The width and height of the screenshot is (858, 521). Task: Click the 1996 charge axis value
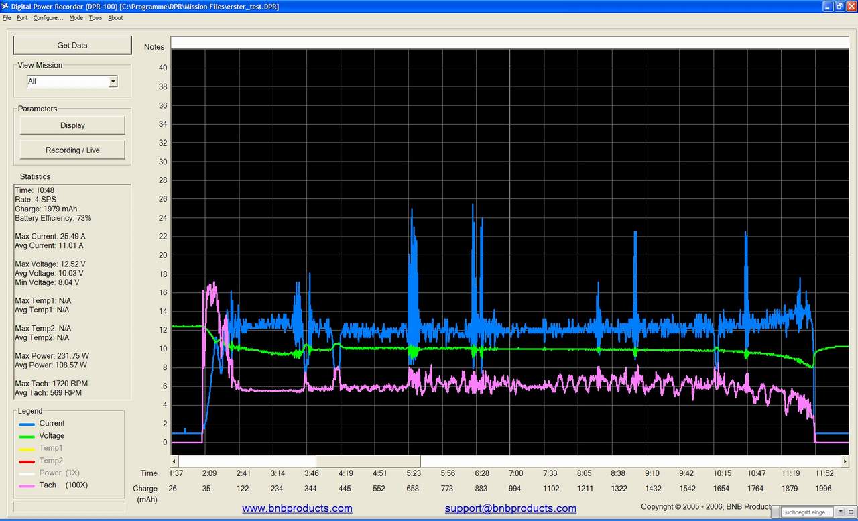coord(823,489)
